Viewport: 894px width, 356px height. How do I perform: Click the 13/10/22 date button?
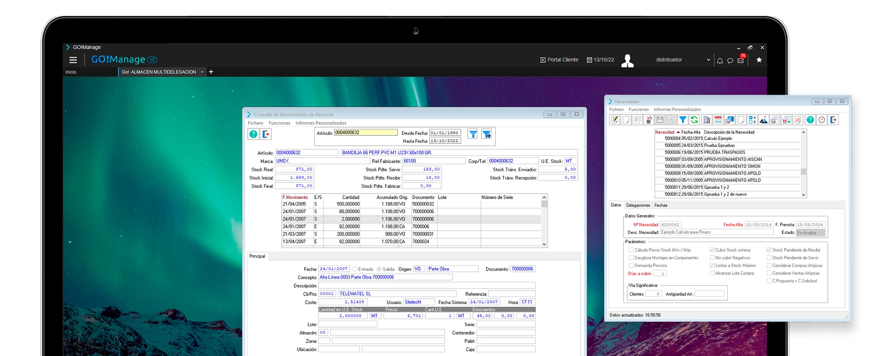(601, 60)
